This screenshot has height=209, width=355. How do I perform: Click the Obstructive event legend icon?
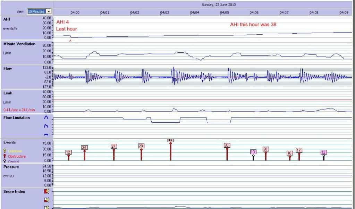tap(5, 156)
